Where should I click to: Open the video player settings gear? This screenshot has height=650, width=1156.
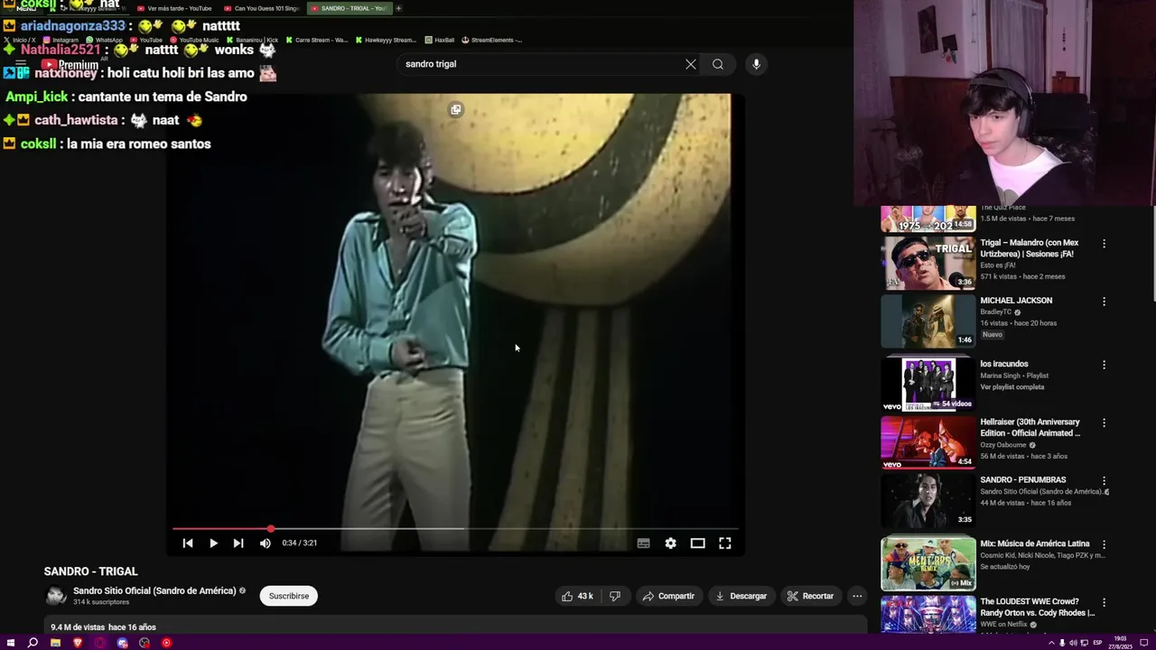point(670,543)
